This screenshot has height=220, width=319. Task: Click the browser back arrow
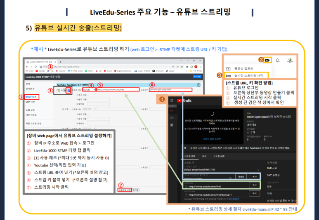(27, 67)
